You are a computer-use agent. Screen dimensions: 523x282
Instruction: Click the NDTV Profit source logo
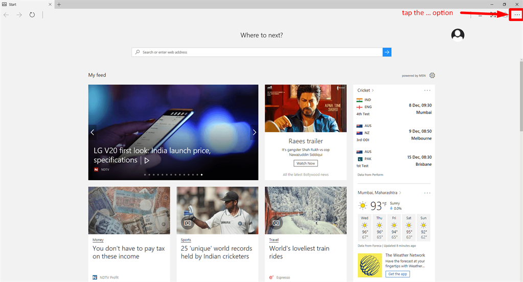click(95, 277)
